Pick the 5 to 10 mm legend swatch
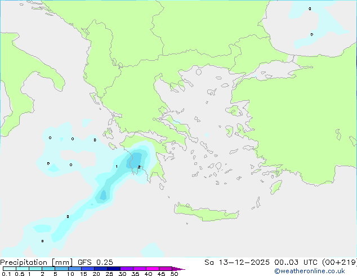 click(61, 269)
